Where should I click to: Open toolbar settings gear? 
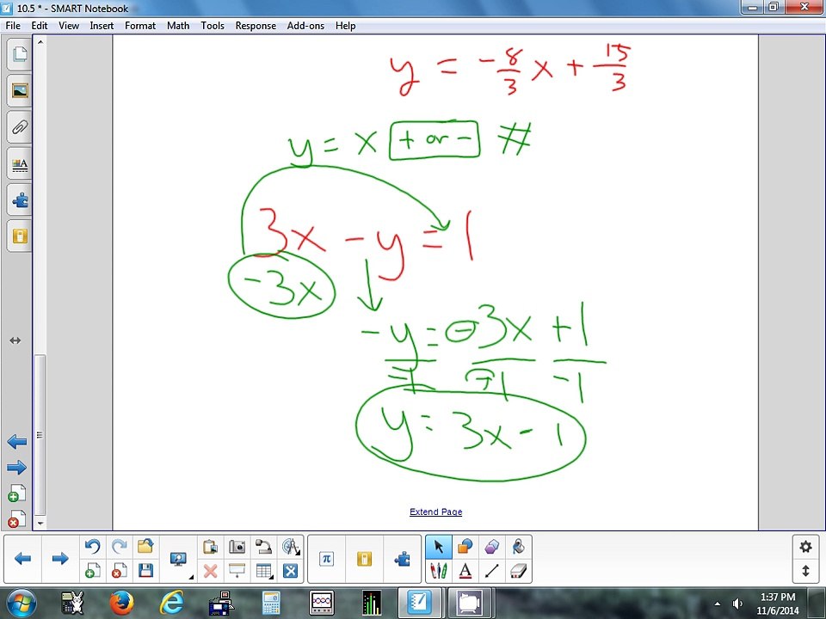click(x=805, y=547)
